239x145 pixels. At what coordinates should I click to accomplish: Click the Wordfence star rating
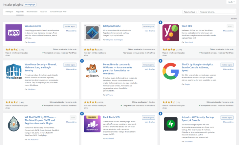point(12,102)
